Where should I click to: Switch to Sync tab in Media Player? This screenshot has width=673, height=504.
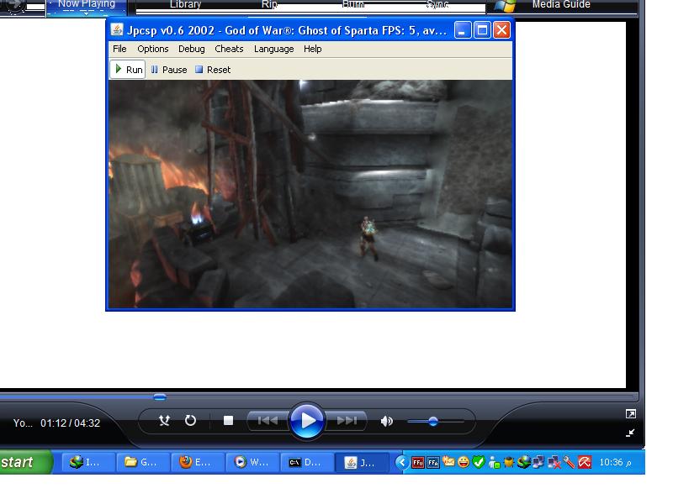coord(437,4)
